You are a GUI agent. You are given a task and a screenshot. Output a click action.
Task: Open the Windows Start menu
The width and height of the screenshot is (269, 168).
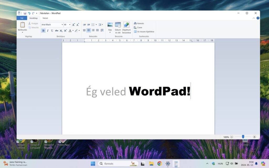pyautogui.click(x=93, y=164)
